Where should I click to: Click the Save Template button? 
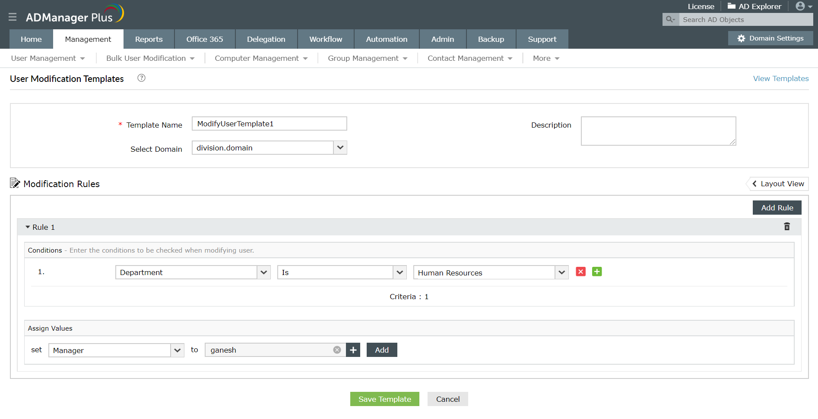(385, 399)
